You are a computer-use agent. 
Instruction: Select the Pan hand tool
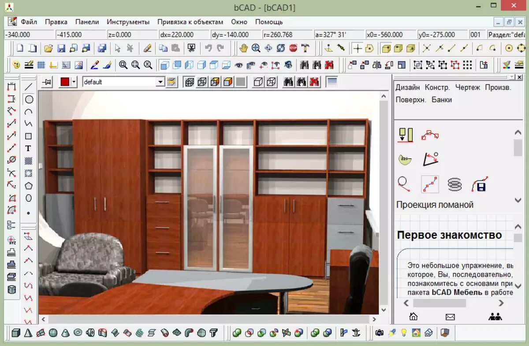(x=243, y=48)
